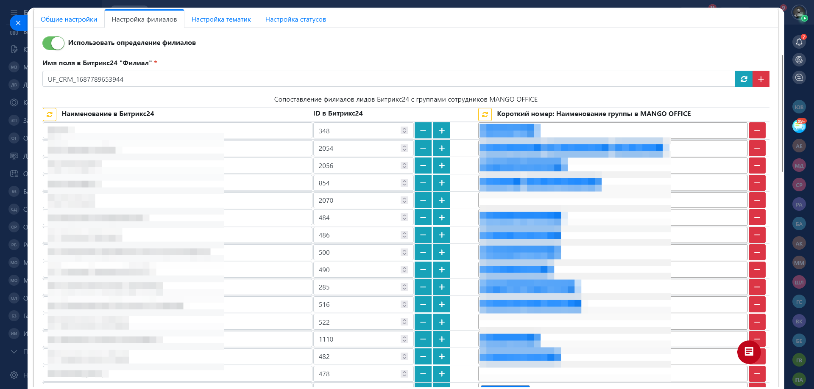The height and width of the screenshot is (389, 814).
Task: Click the user profile avatar at top right
Action: tap(799, 12)
